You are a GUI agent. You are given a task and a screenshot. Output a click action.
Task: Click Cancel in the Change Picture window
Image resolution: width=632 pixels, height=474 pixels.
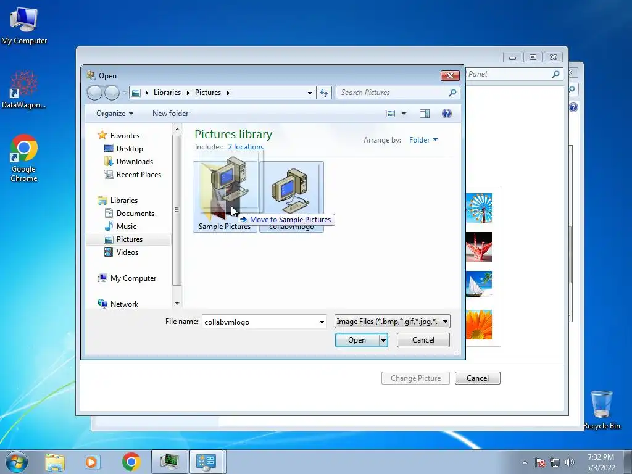click(x=478, y=378)
